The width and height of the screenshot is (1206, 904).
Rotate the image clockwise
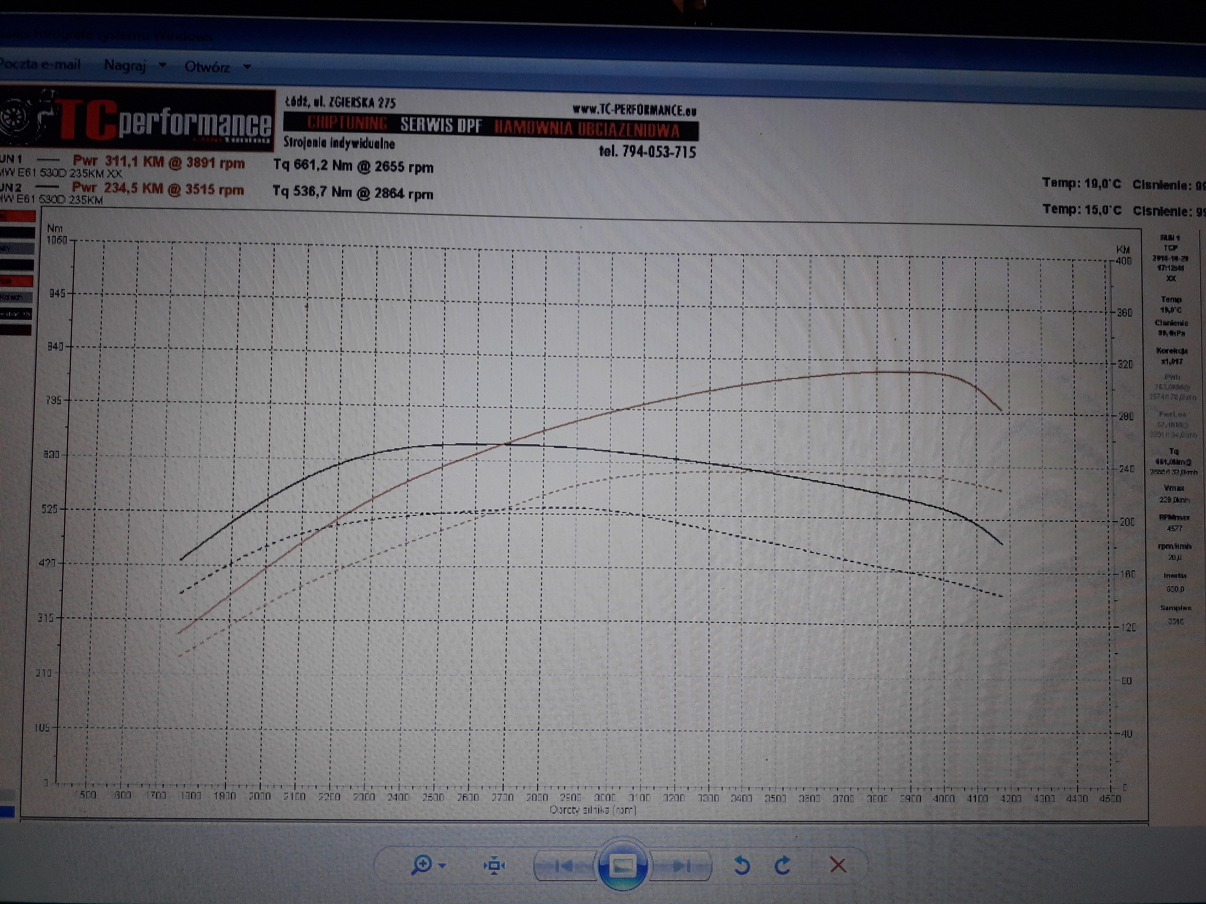click(782, 865)
